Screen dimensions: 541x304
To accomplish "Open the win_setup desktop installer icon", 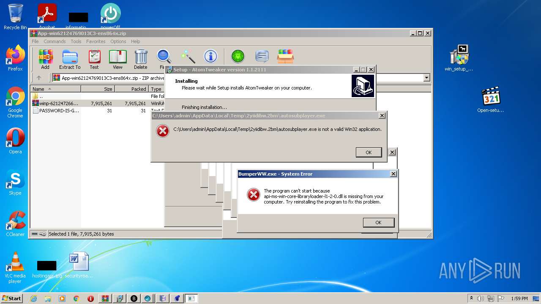I will [x=459, y=58].
